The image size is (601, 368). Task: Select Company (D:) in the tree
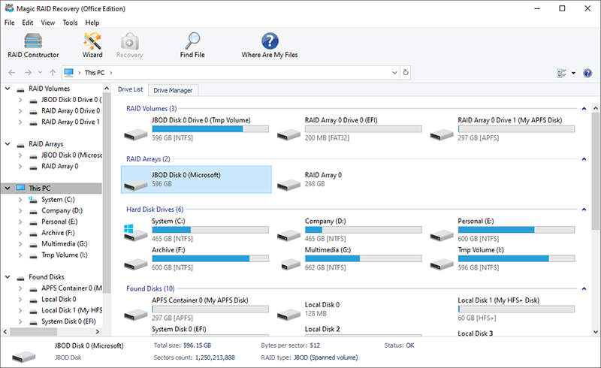62,210
